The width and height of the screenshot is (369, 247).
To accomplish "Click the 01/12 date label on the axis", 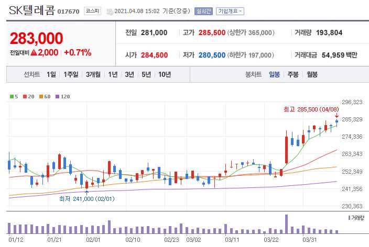I will (16, 240).
